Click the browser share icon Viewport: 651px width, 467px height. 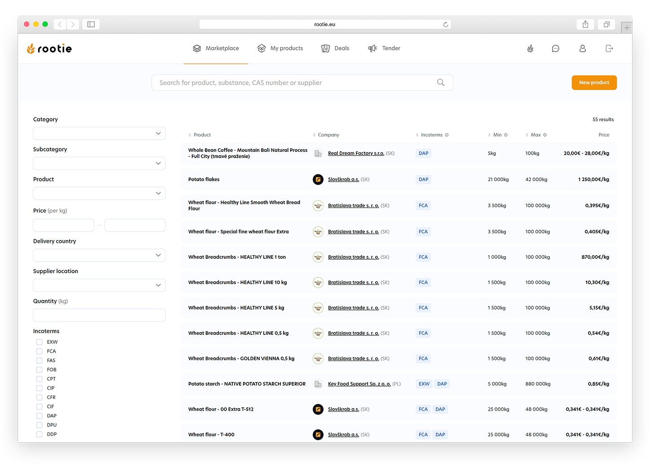(585, 24)
